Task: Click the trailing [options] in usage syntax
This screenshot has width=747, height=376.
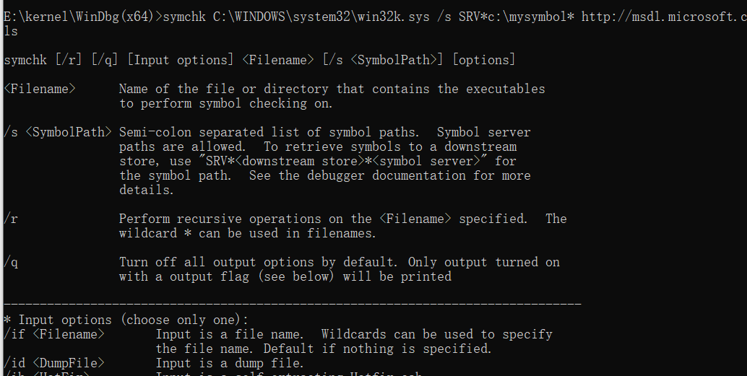Action: pyautogui.click(x=484, y=60)
